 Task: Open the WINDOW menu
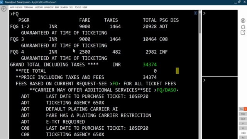click(x=49, y=7)
